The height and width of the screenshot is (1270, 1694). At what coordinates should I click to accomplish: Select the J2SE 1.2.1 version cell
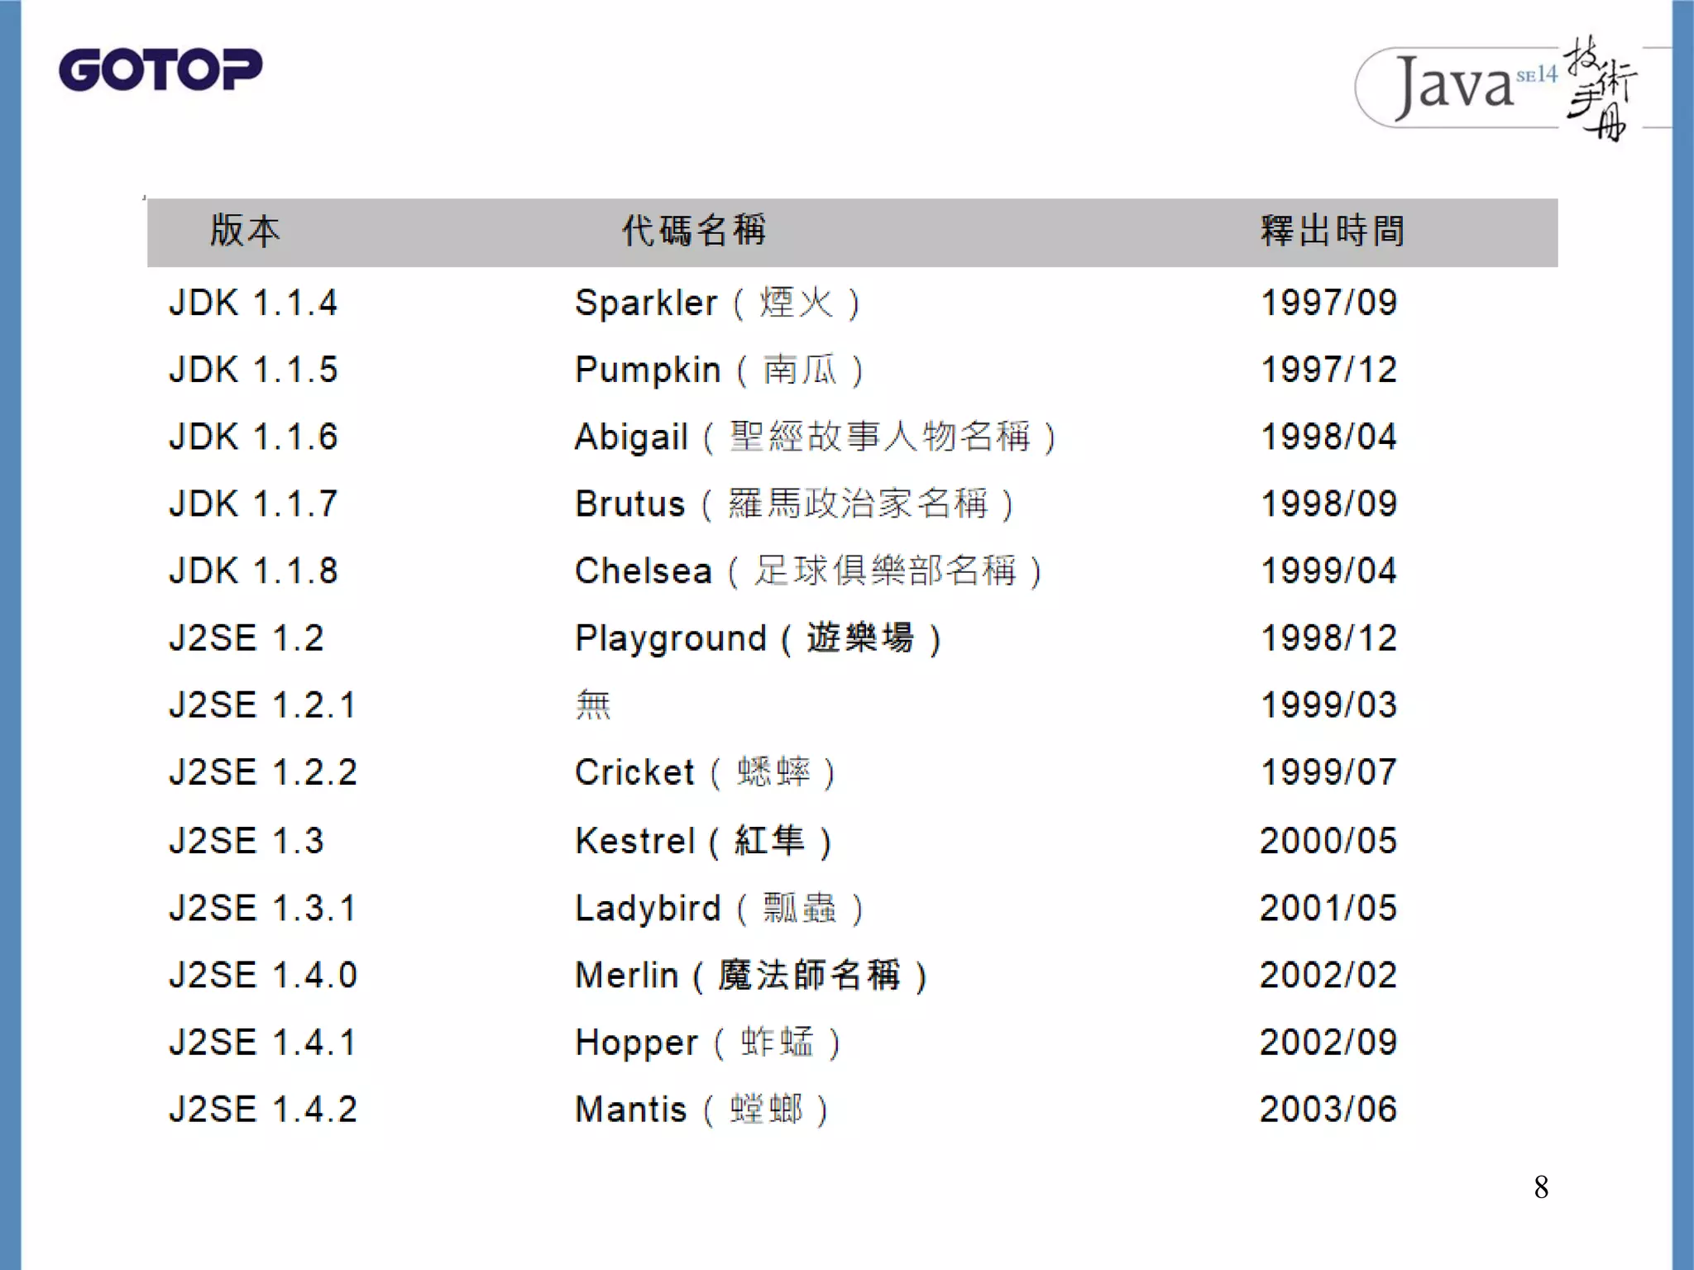coord(262,705)
